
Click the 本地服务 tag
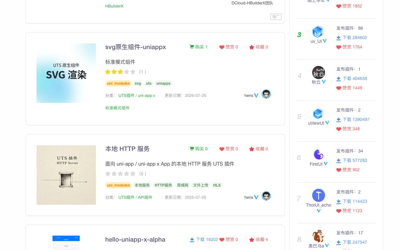[142, 185]
